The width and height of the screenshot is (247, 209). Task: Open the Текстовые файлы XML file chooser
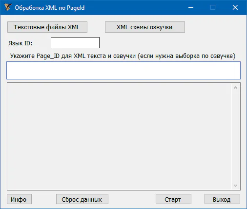pyautogui.click(x=47, y=27)
